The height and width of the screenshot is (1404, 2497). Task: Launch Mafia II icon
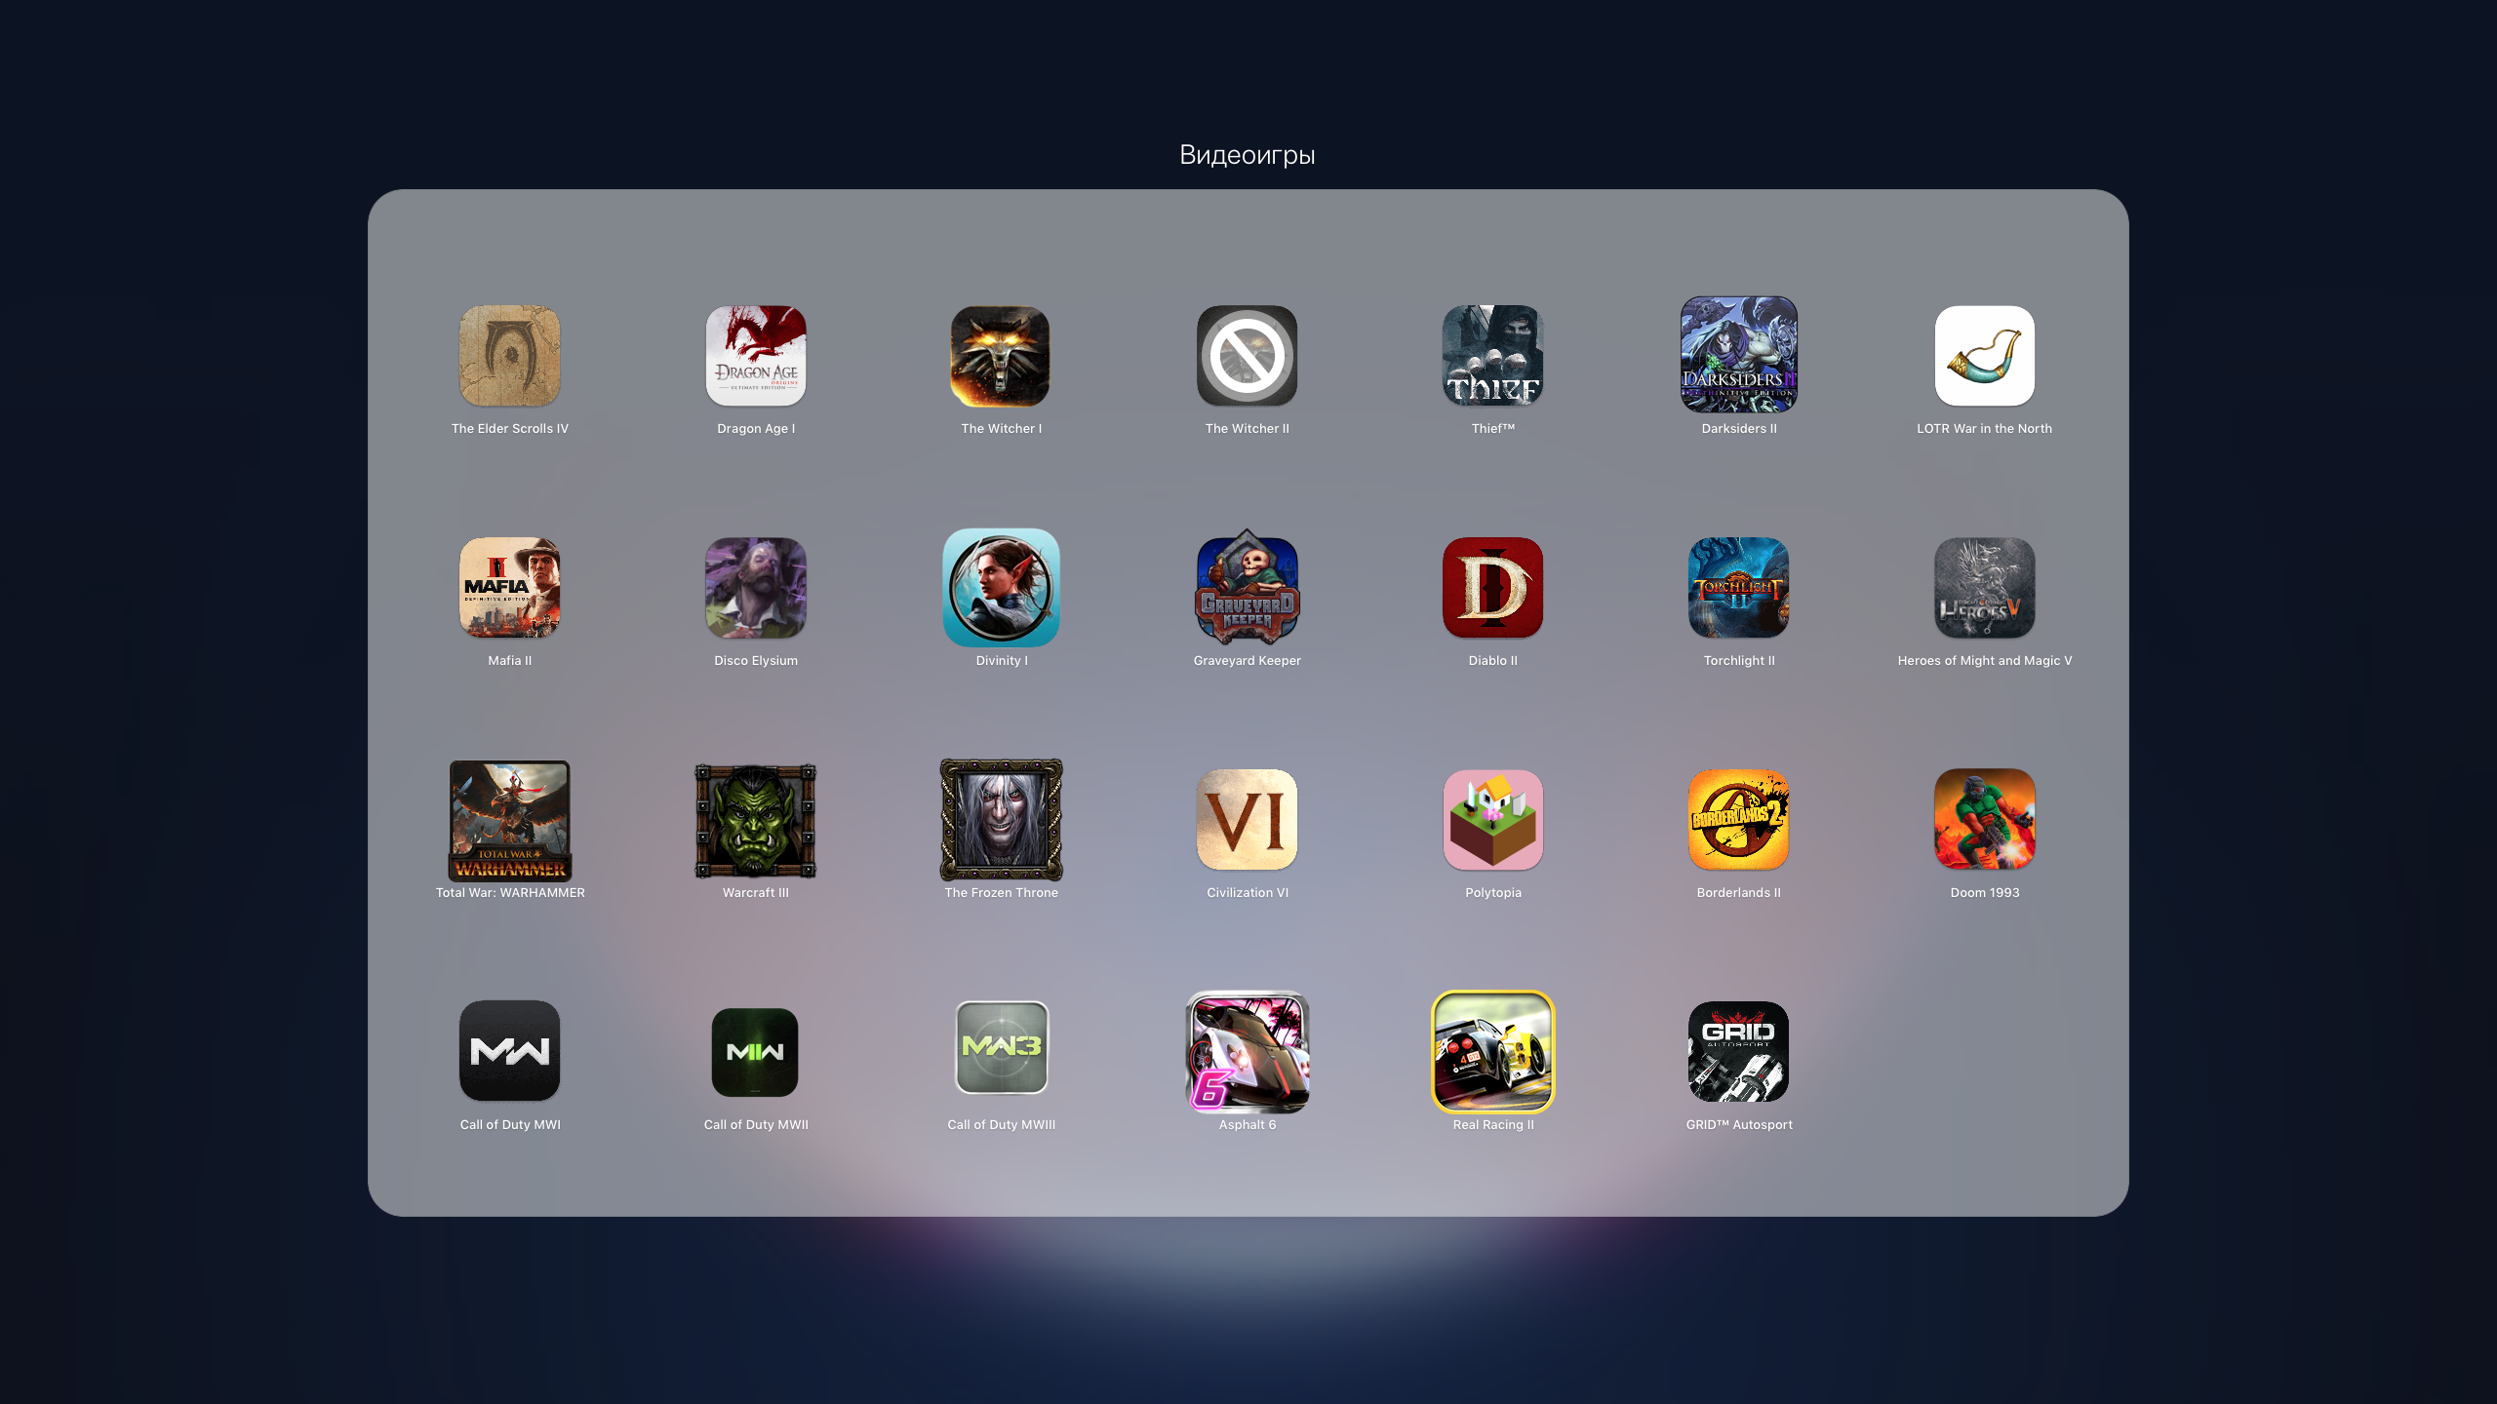(x=509, y=588)
